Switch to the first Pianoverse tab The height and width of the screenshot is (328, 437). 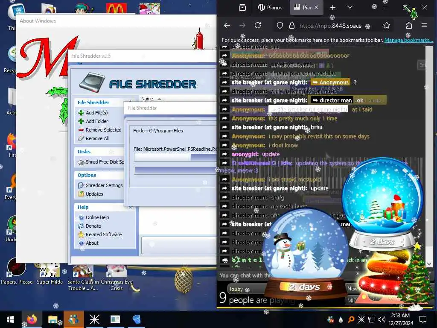(x=270, y=8)
